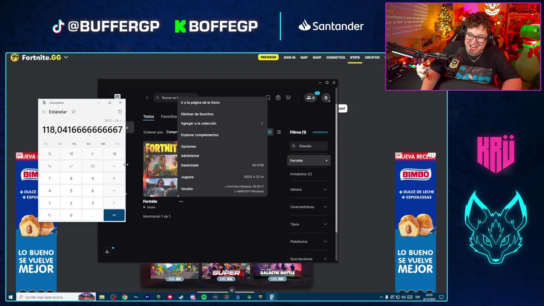Switch to the Todos library tab

pos(148,116)
